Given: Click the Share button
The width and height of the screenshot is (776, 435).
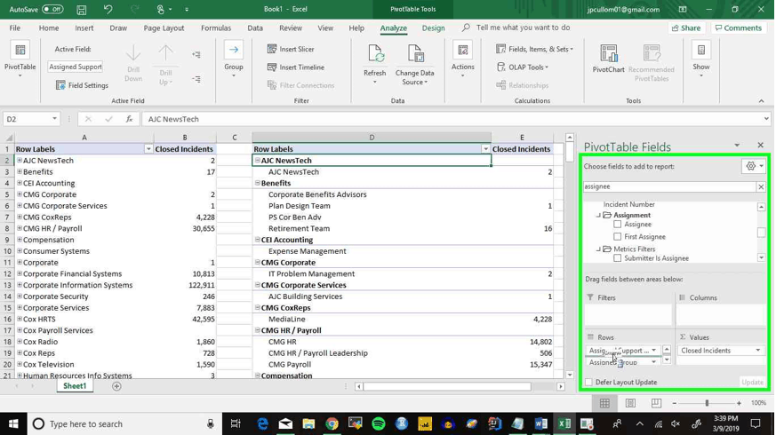Looking at the screenshot, I should (x=686, y=28).
